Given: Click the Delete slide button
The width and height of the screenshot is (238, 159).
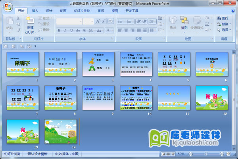Looking at the screenshot, I should pos(44,30).
